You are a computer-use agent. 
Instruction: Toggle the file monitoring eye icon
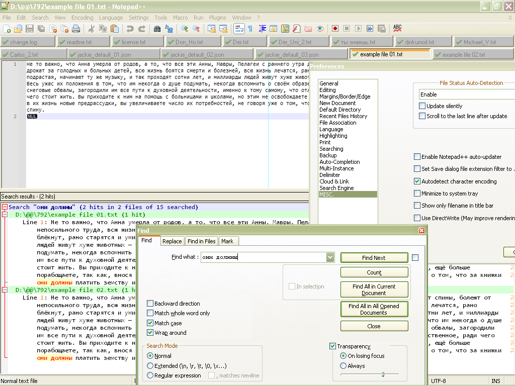(x=320, y=29)
